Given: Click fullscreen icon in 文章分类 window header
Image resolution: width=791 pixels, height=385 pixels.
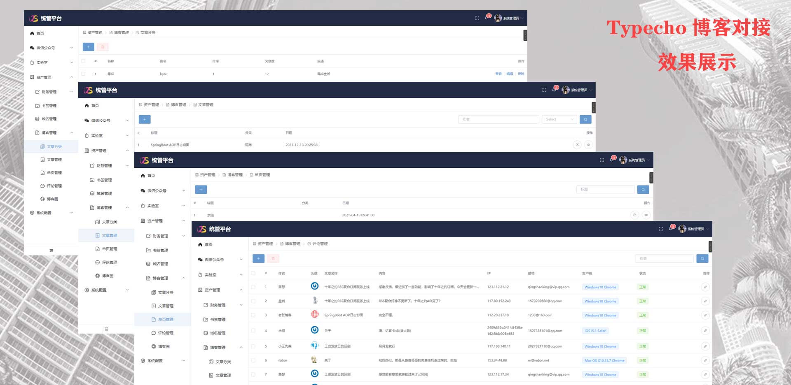Looking at the screenshot, I should pos(477,18).
